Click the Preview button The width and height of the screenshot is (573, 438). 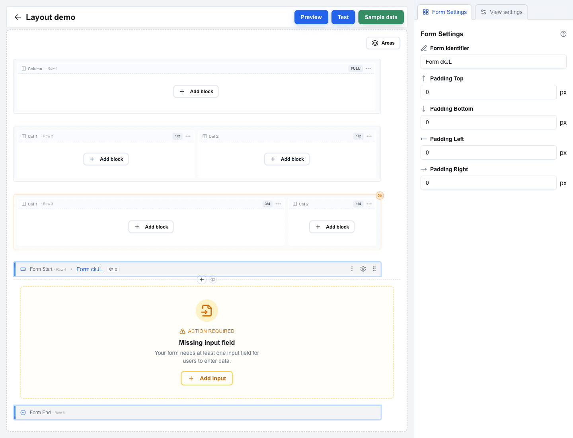311,17
